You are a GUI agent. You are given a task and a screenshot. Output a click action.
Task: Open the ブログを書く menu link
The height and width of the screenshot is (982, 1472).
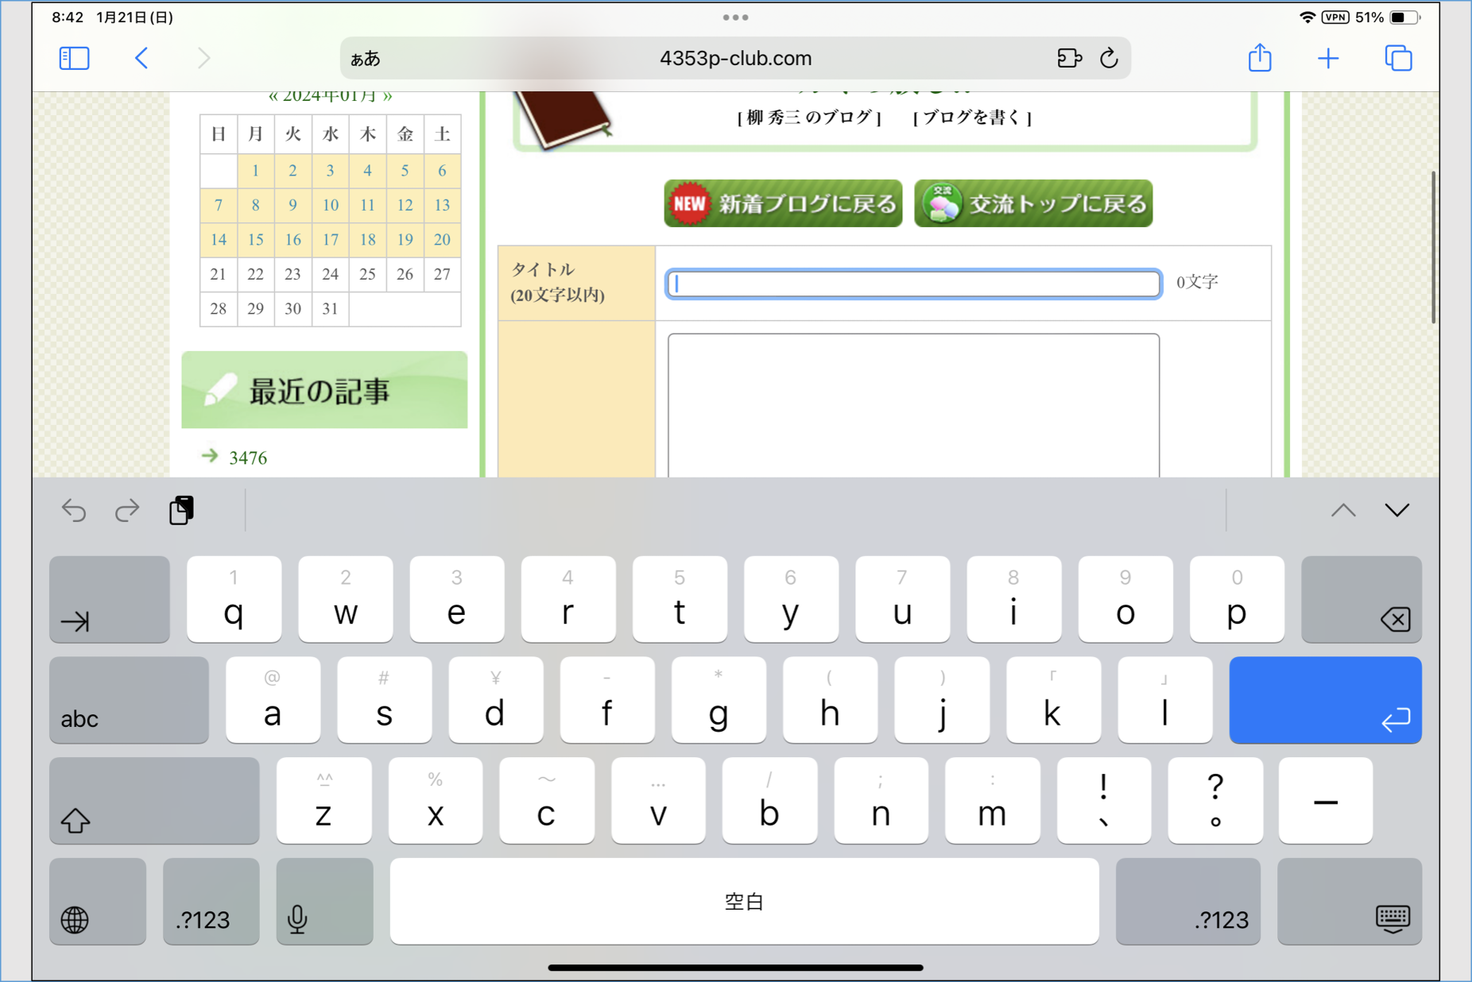pos(972,118)
